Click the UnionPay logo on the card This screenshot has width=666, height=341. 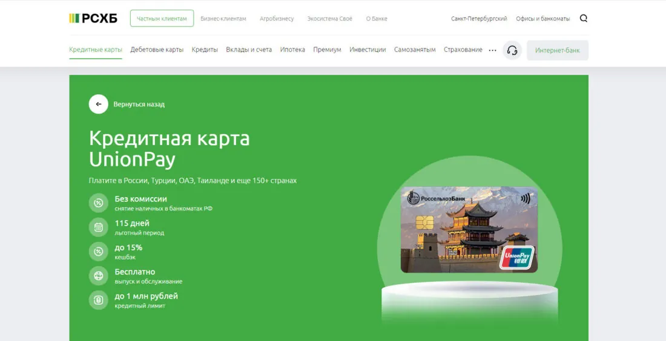[x=516, y=258]
